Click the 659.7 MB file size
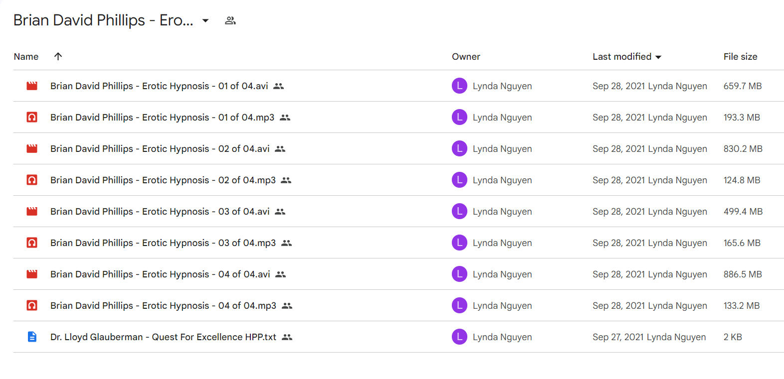784x379 pixels. coord(743,86)
